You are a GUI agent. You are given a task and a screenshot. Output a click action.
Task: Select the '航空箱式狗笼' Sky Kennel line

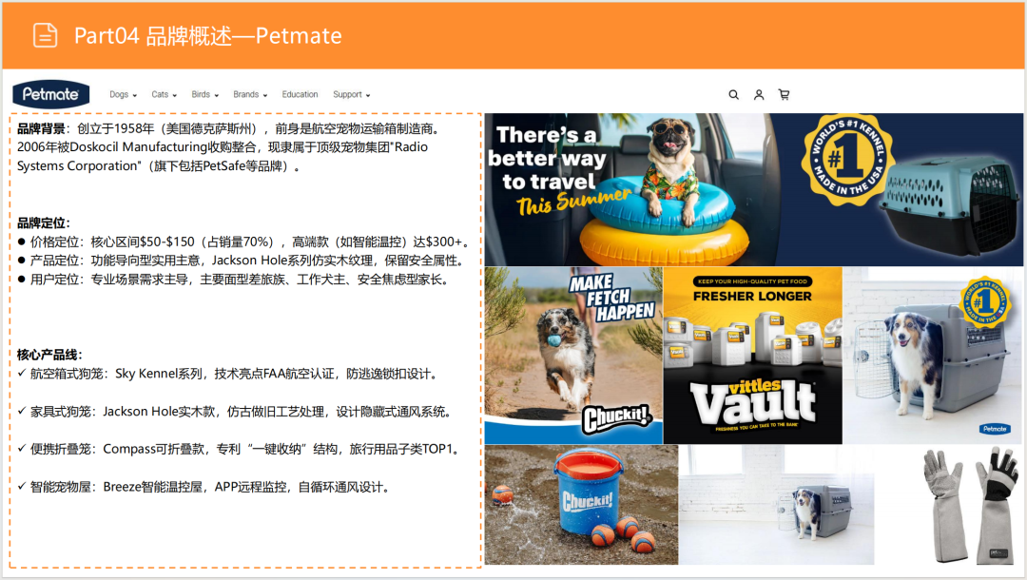pos(227,374)
